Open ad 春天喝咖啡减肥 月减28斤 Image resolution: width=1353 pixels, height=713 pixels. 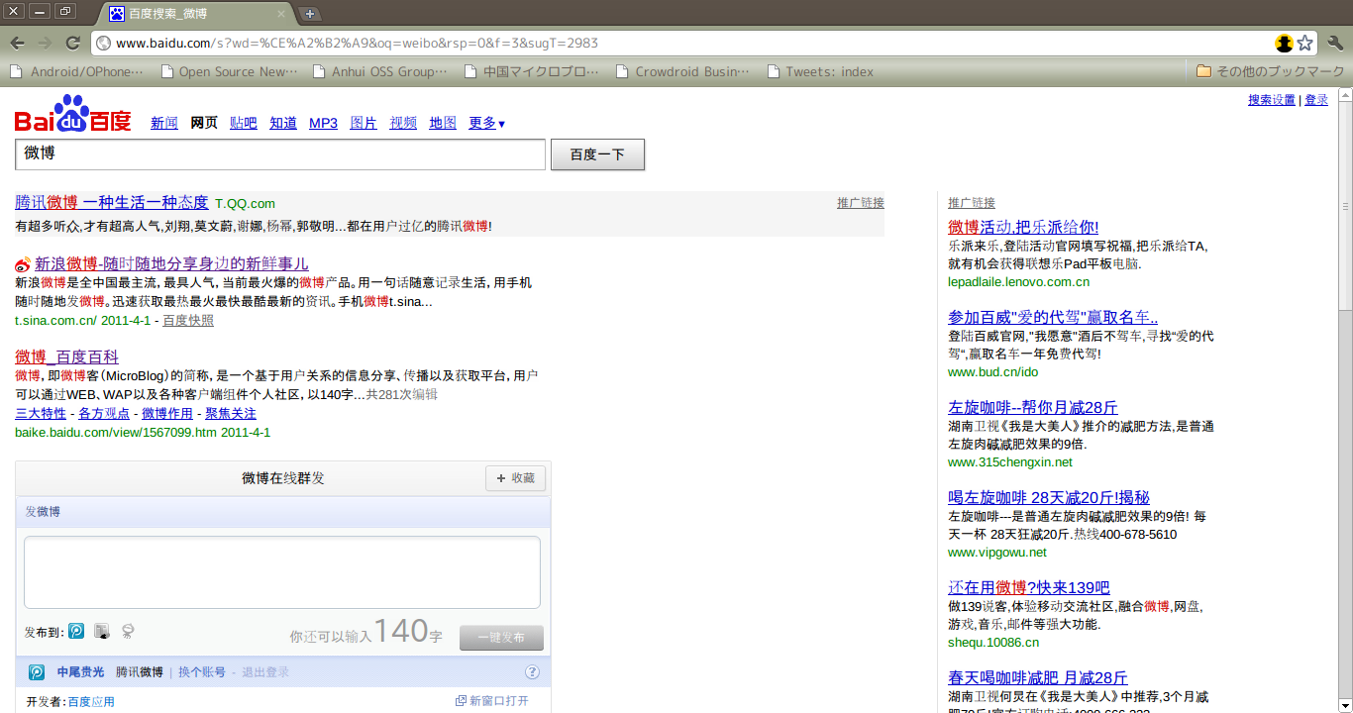[x=1038, y=677]
